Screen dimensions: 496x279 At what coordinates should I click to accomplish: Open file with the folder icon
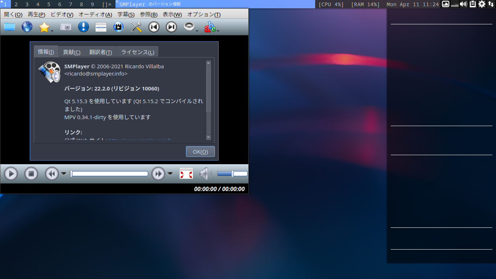click(x=9, y=27)
